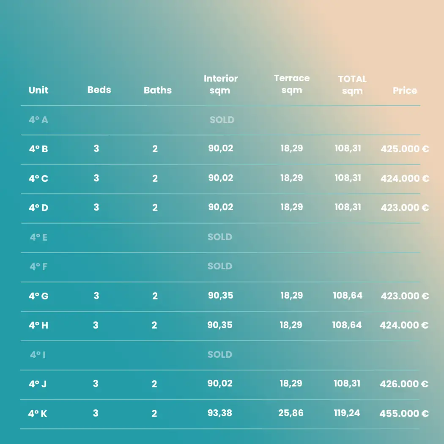Click the 425.000 € price
Image resolution: width=444 pixels, height=444 pixels.
405,149
